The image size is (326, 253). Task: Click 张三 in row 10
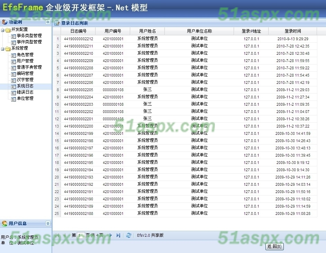(147, 104)
